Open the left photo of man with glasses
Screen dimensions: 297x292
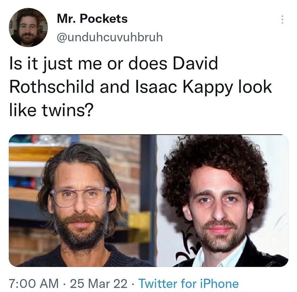point(82,201)
